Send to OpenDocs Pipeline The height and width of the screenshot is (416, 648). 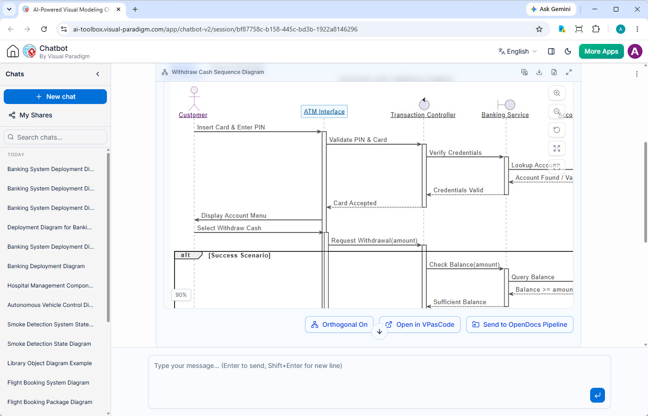520,324
